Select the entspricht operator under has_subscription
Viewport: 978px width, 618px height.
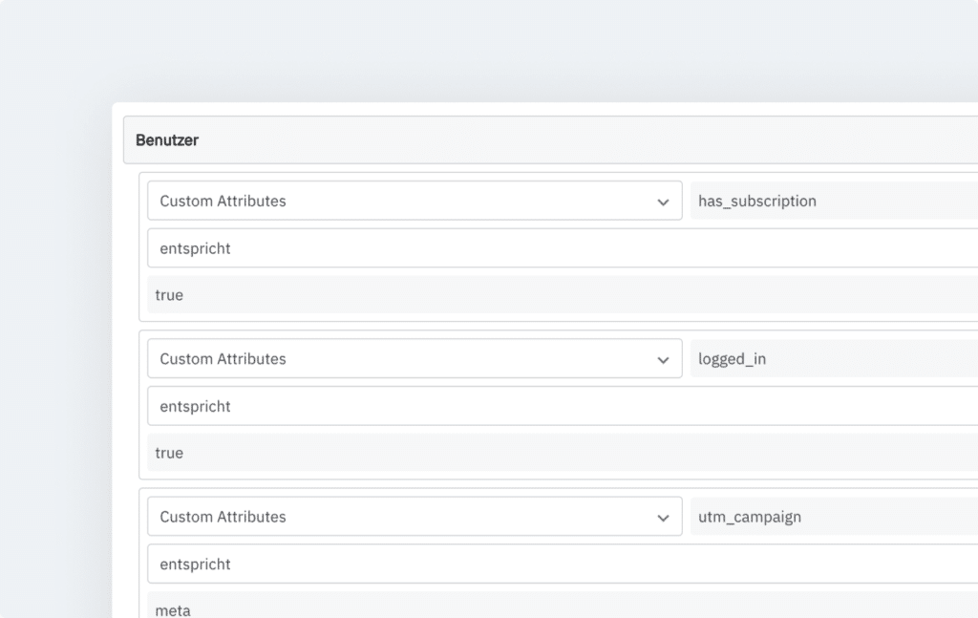tap(562, 248)
